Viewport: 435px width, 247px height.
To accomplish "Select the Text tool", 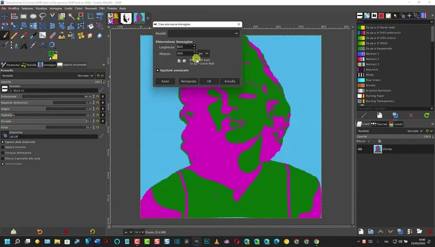I will (24, 45).
